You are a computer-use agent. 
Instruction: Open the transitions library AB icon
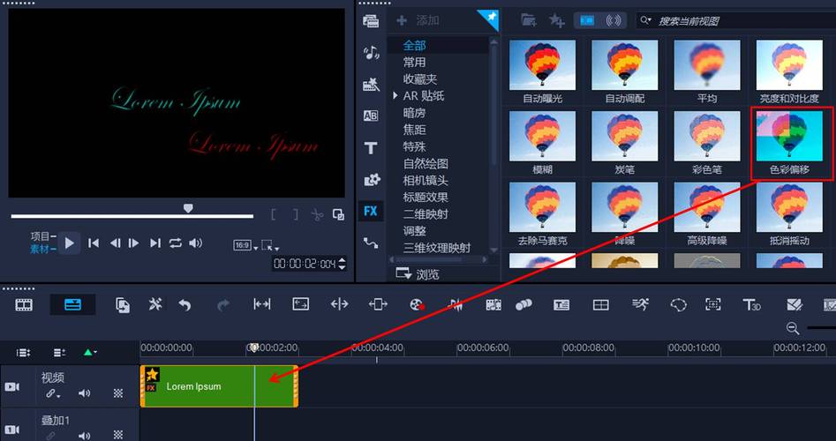coord(371,116)
